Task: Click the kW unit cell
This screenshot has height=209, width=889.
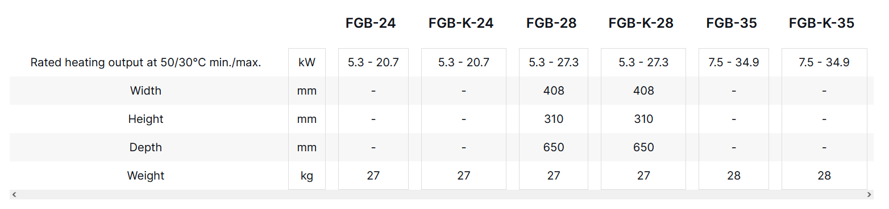Action: 307,62
